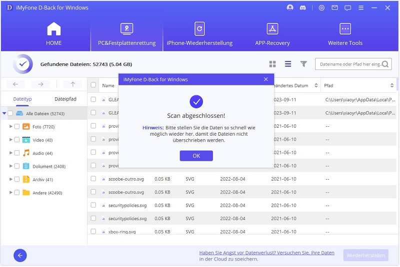The width and height of the screenshot is (400, 267).
Task: Open the filter funnel icon
Action: 303,64
